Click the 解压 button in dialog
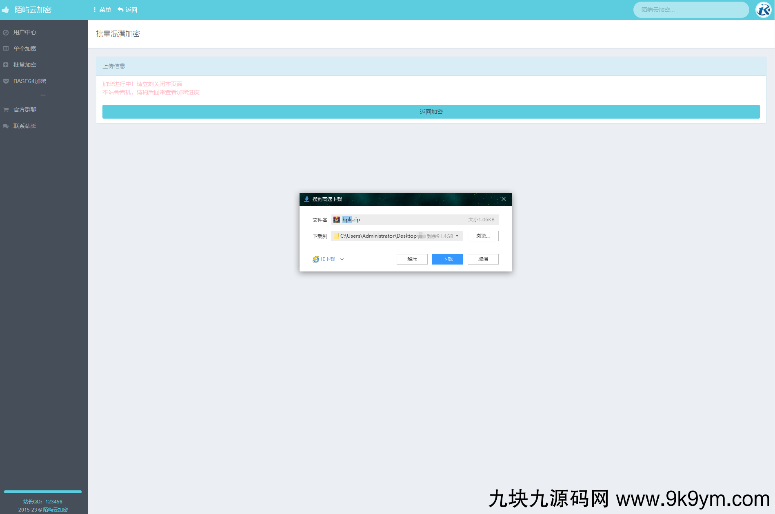This screenshot has width=775, height=514. 412,259
